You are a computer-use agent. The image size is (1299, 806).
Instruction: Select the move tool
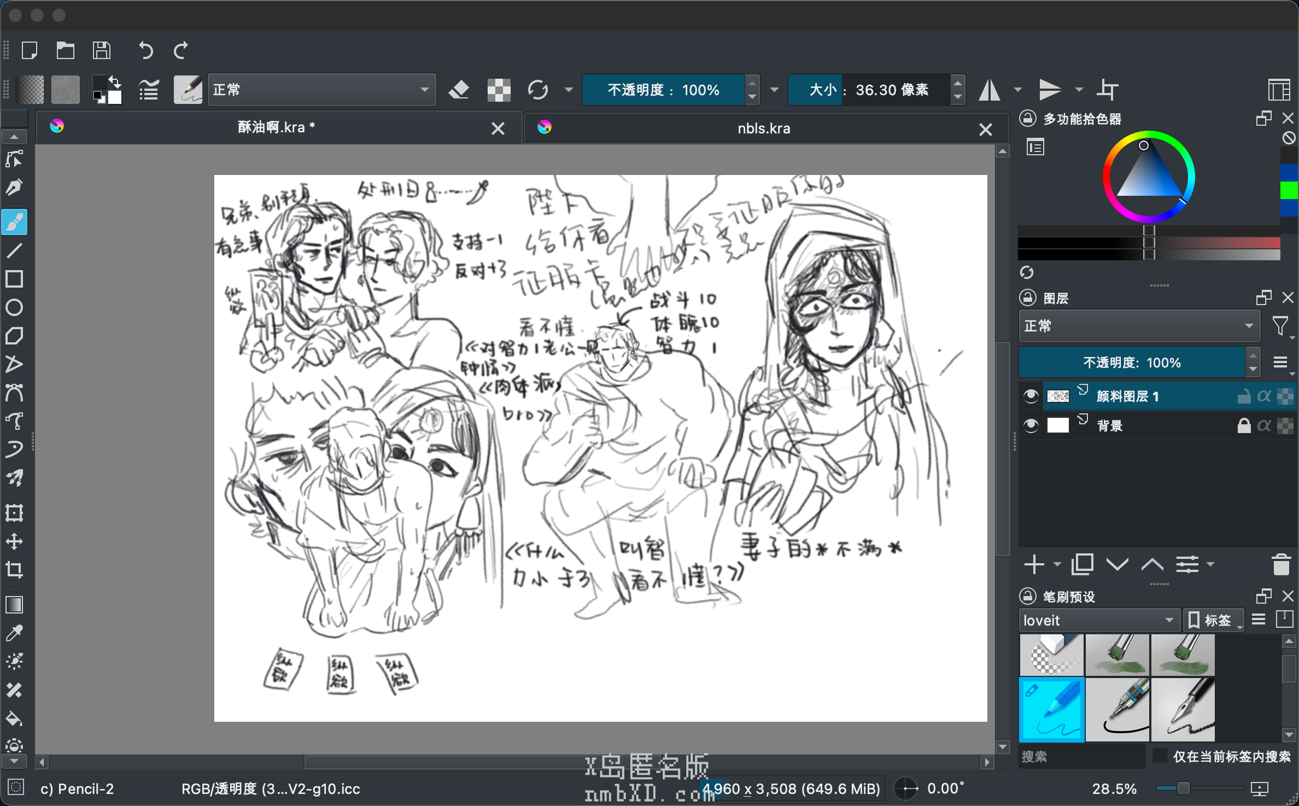(14, 541)
